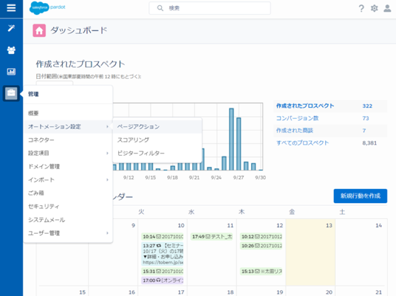Open すべてのプロスペクト link
Image resolution: width=396 pixels, height=296 pixels.
click(303, 143)
